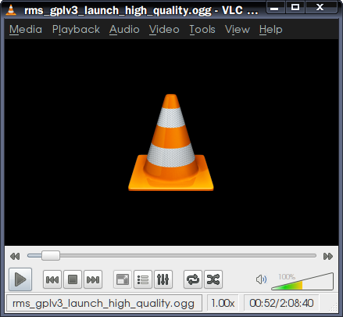
Task: Show the playlist panel
Action: pos(143,279)
